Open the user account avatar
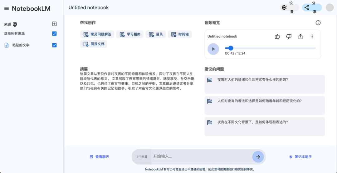337x173 pixels. coord(330,7)
